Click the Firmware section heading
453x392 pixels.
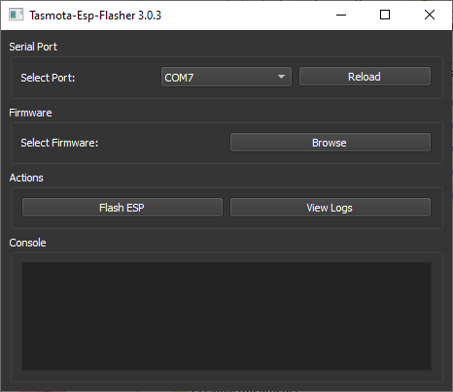(30, 113)
